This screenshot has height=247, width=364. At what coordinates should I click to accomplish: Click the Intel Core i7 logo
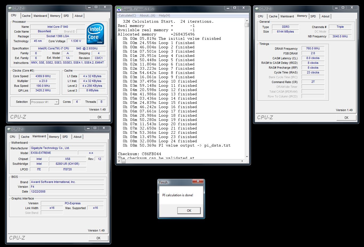(95, 34)
